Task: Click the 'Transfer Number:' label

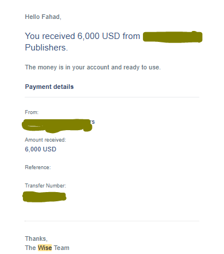Action: (45, 186)
